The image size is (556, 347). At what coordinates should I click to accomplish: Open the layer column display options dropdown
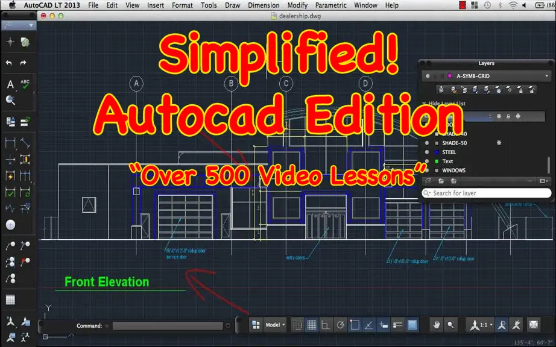coord(543,181)
